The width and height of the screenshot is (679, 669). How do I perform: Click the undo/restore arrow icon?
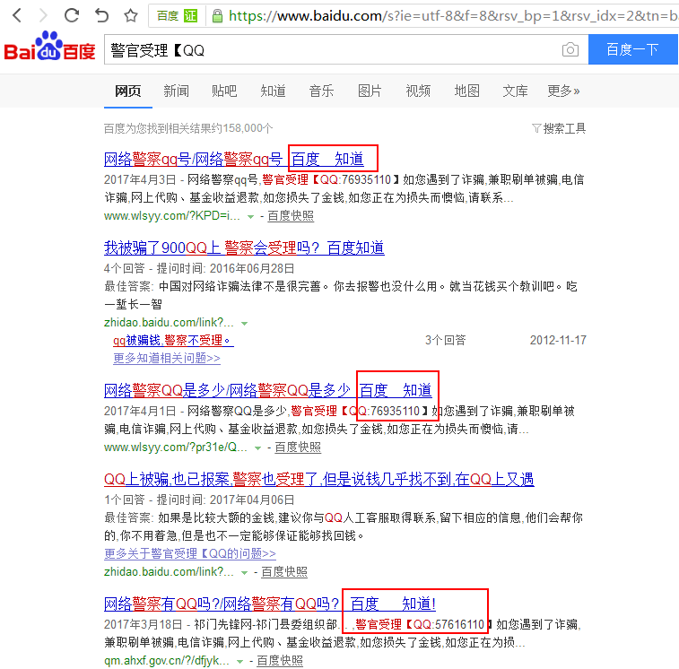click(x=101, y=15)
